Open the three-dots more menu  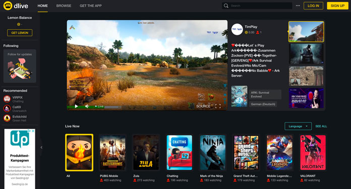[298, 6]
